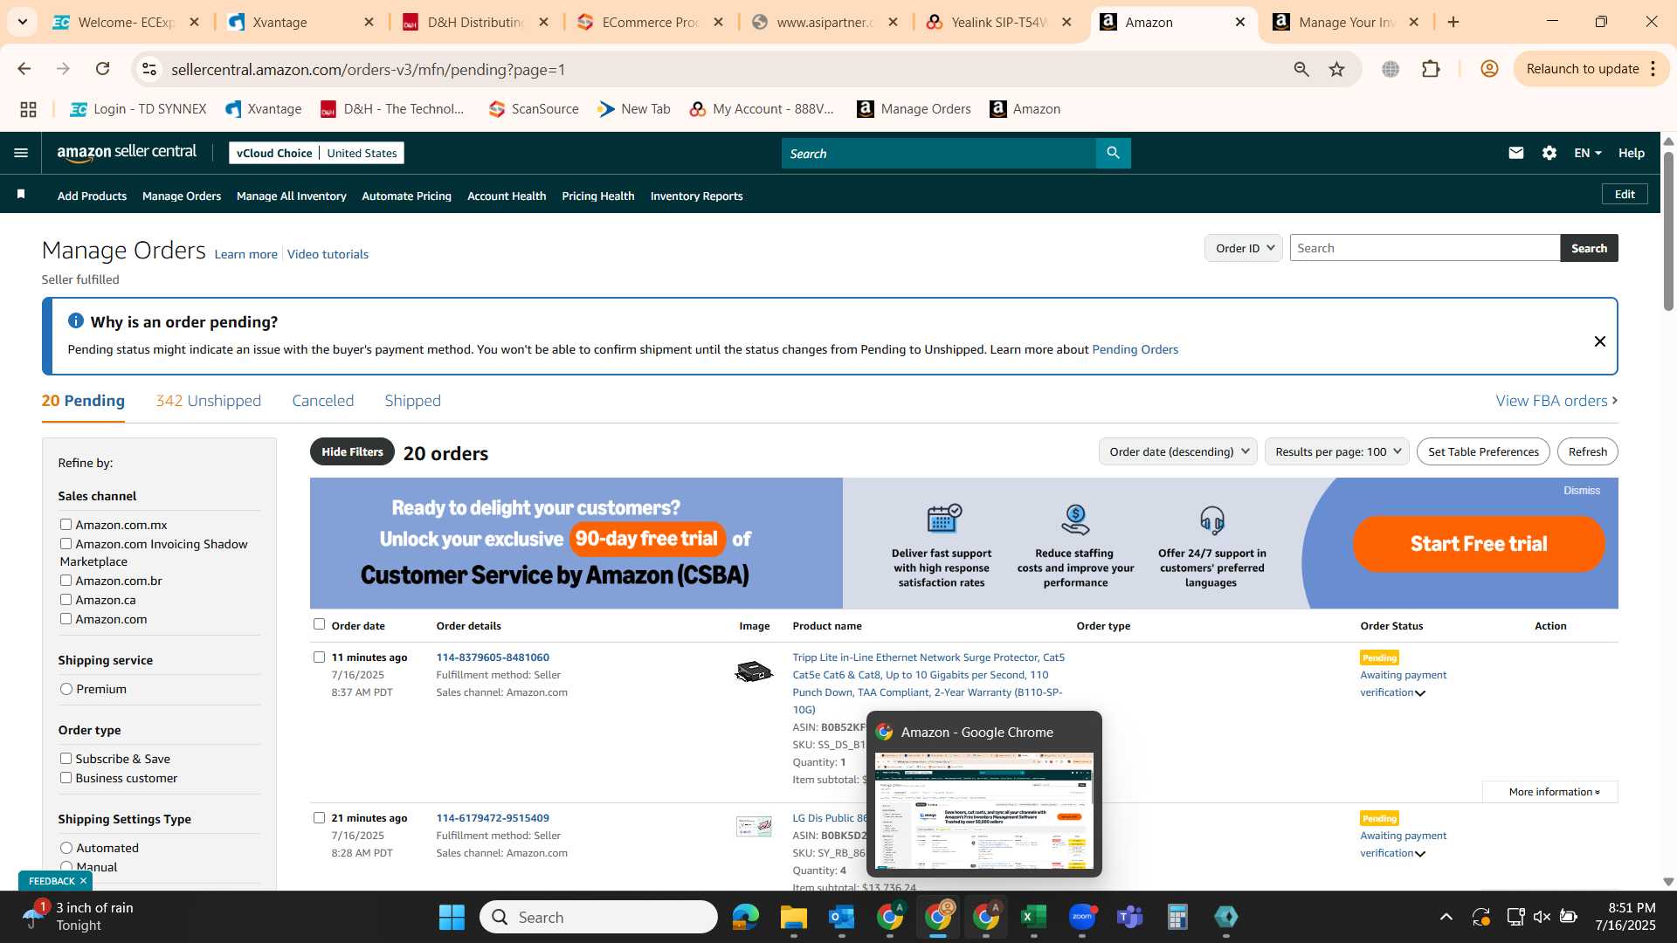
Task: Click the bookmark flag icon in navigation bar
Action: [x=21, y=194]
